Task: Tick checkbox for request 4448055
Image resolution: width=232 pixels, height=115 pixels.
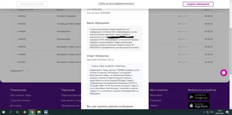Action: (15, 54)
